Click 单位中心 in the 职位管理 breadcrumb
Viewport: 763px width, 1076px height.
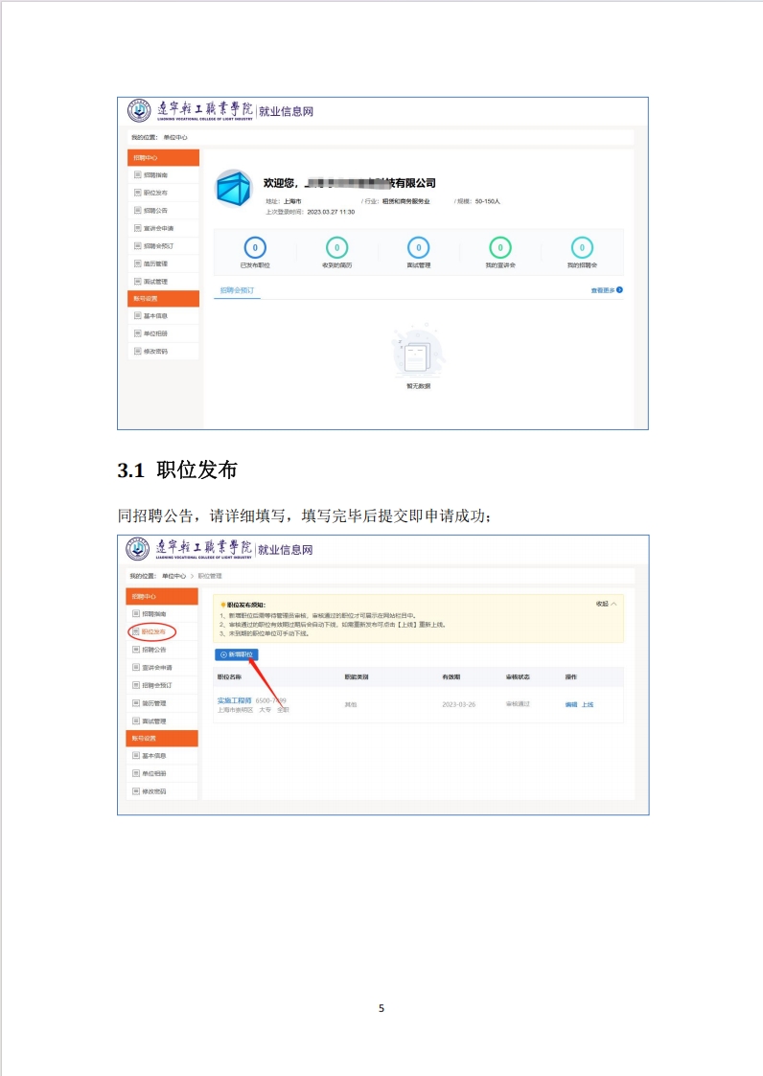(x=173, y=576)
